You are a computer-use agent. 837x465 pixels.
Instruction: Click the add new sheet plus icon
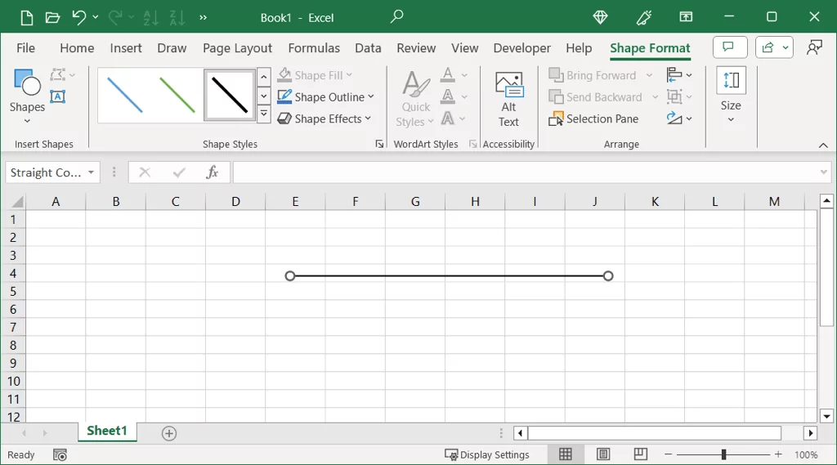[169, 433]
